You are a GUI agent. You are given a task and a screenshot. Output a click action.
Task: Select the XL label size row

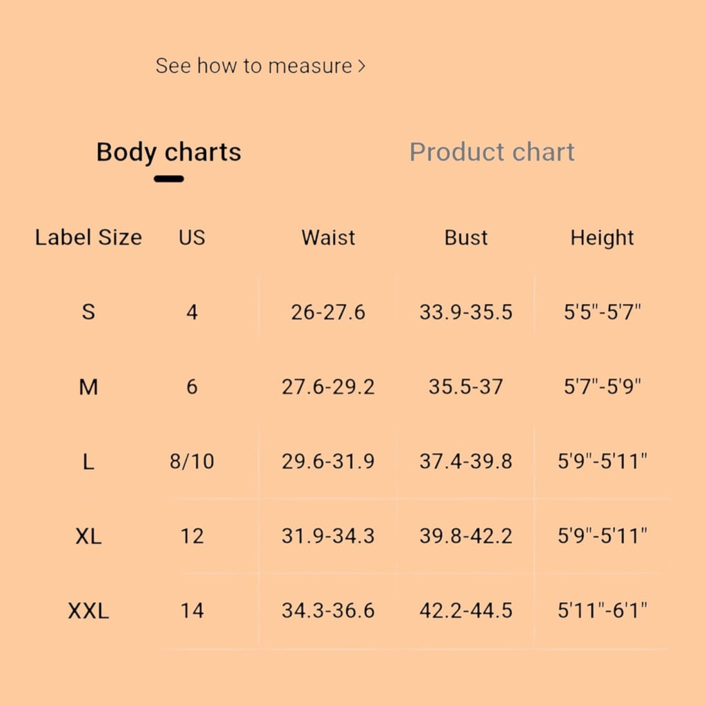pyautogui.click(x=353, y=536)
